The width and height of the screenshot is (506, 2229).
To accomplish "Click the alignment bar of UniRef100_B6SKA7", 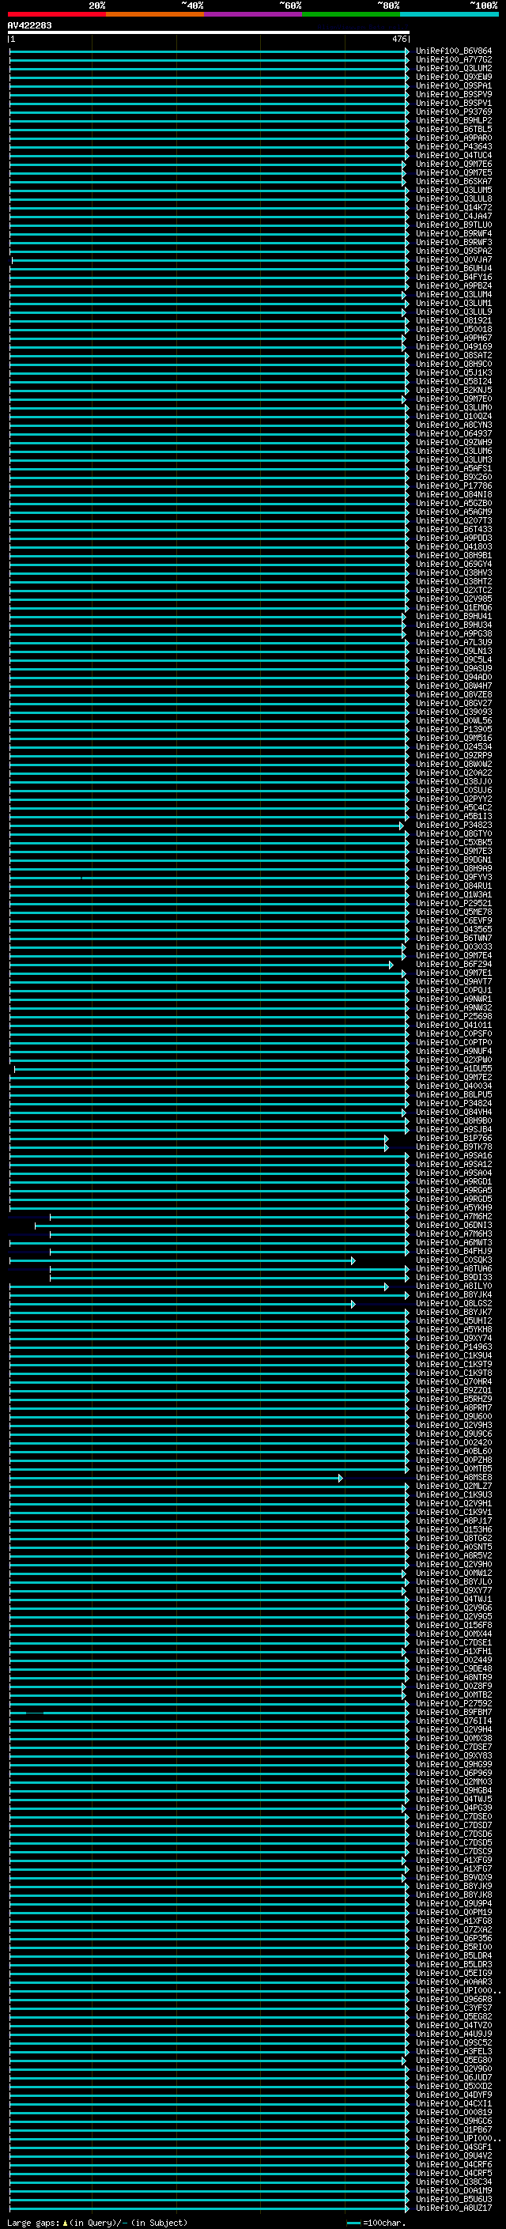I will click(x=208, y=182).
